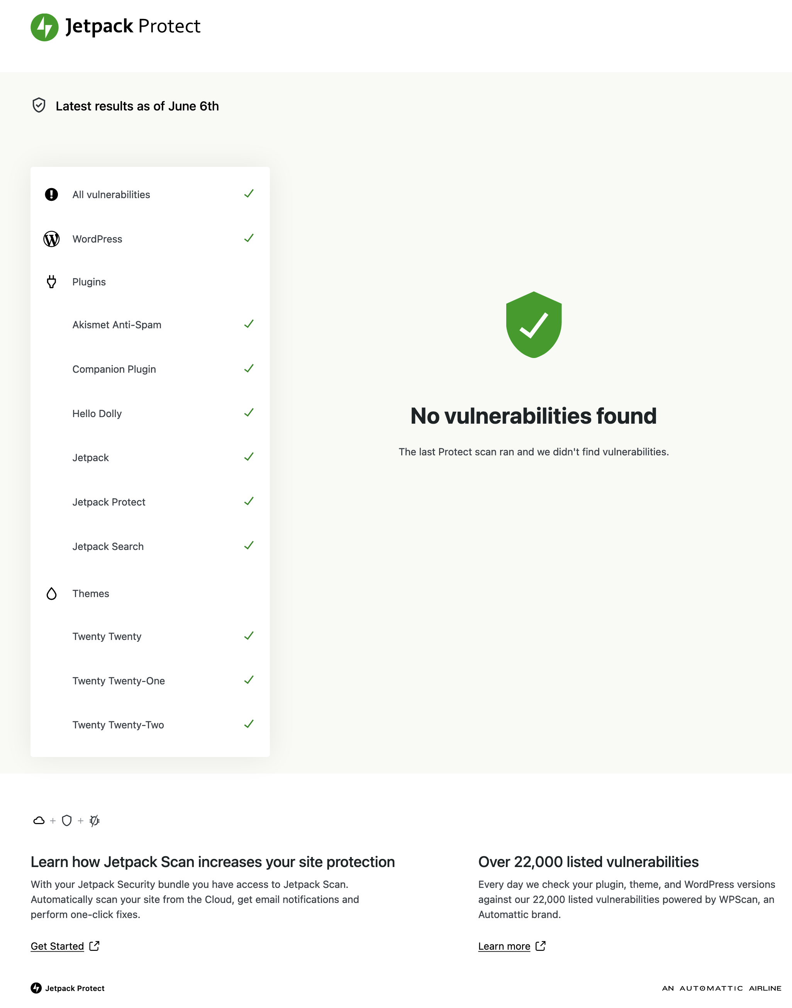Click the external link icon beside Get Started

pos(95,946)
